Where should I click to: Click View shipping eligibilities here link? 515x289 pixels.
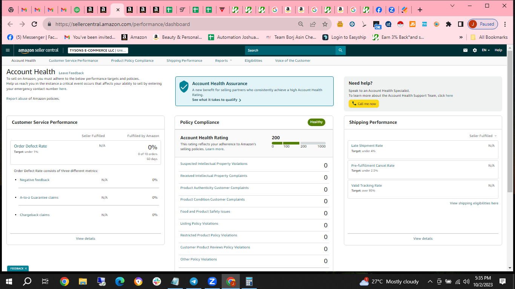pyautogui.click(x=474, y=203)
